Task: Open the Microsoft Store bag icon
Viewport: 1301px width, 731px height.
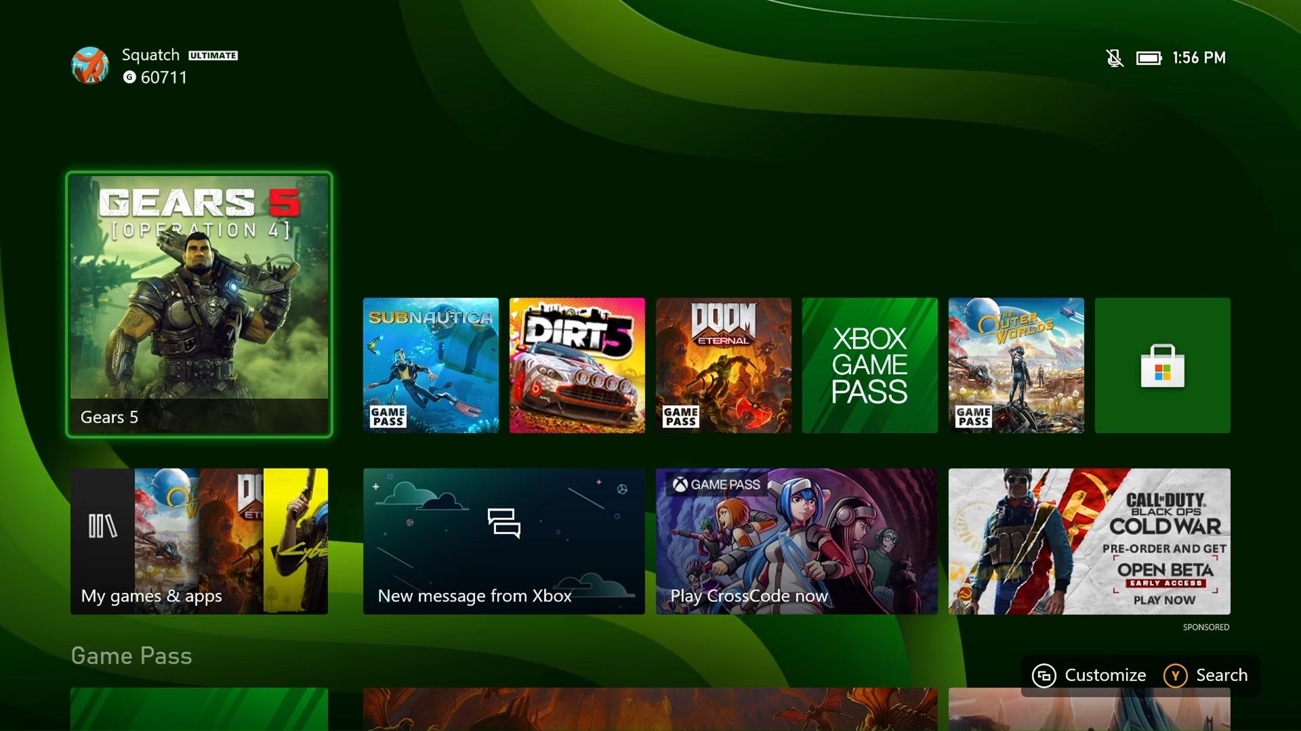Action: click(1163, 365)
